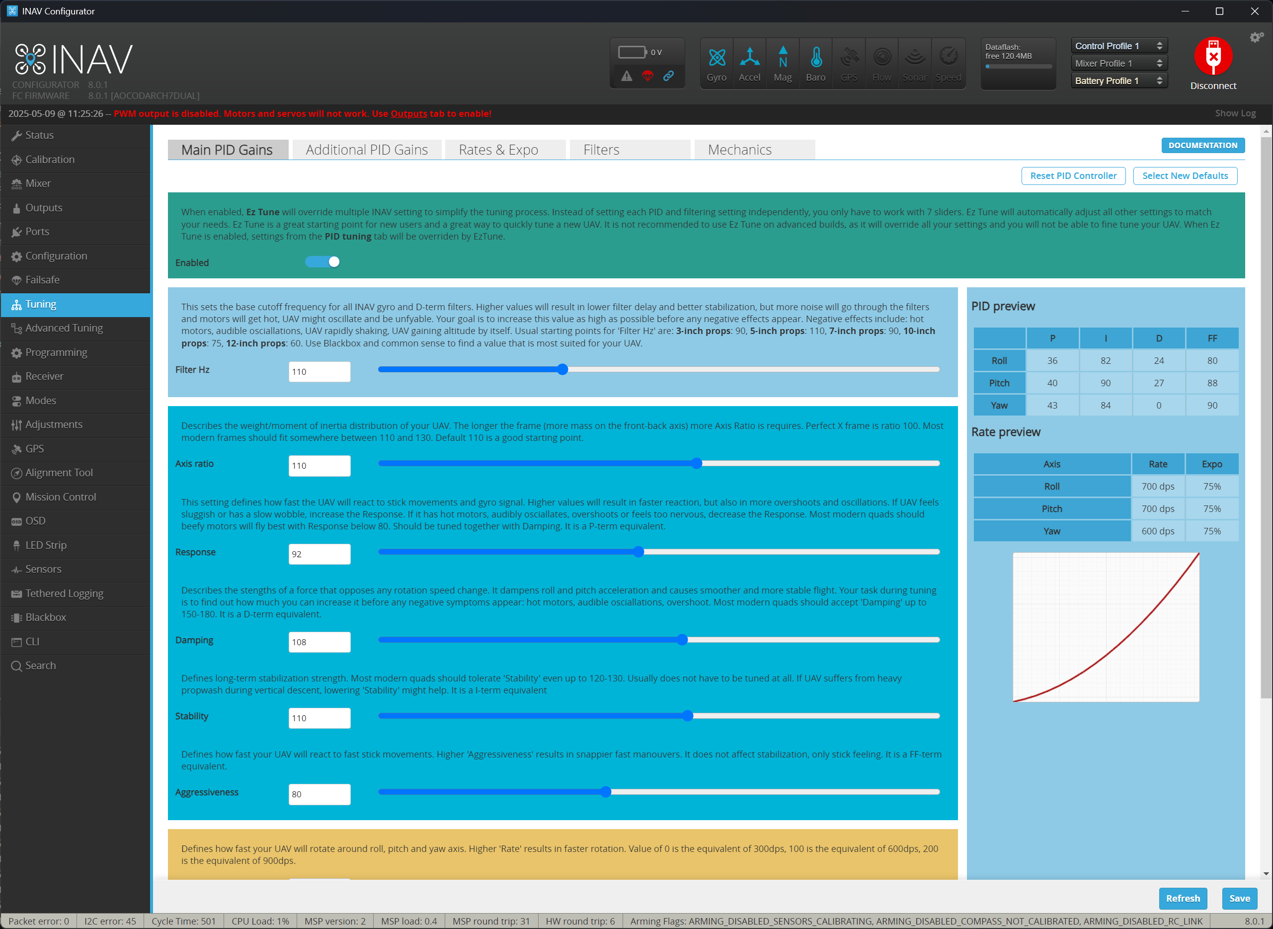Screen dimensions: 1273x929
Task: Open the Ports page
Action: coord(76,232)
